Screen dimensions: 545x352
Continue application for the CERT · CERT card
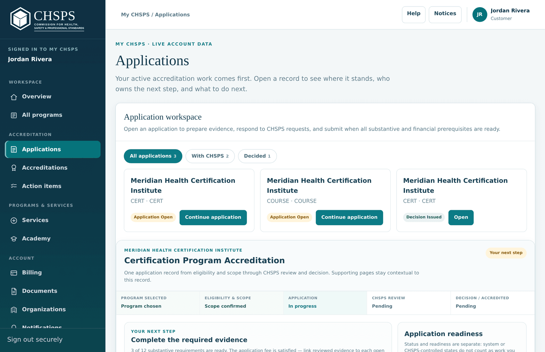(x=213, y=217)
